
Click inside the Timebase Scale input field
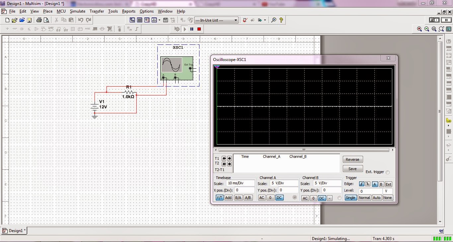tap(240, 183)
